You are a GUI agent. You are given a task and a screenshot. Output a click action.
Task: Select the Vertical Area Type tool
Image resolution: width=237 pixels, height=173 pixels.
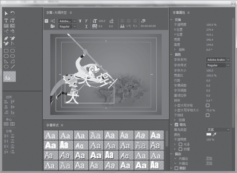pos(12,26)
